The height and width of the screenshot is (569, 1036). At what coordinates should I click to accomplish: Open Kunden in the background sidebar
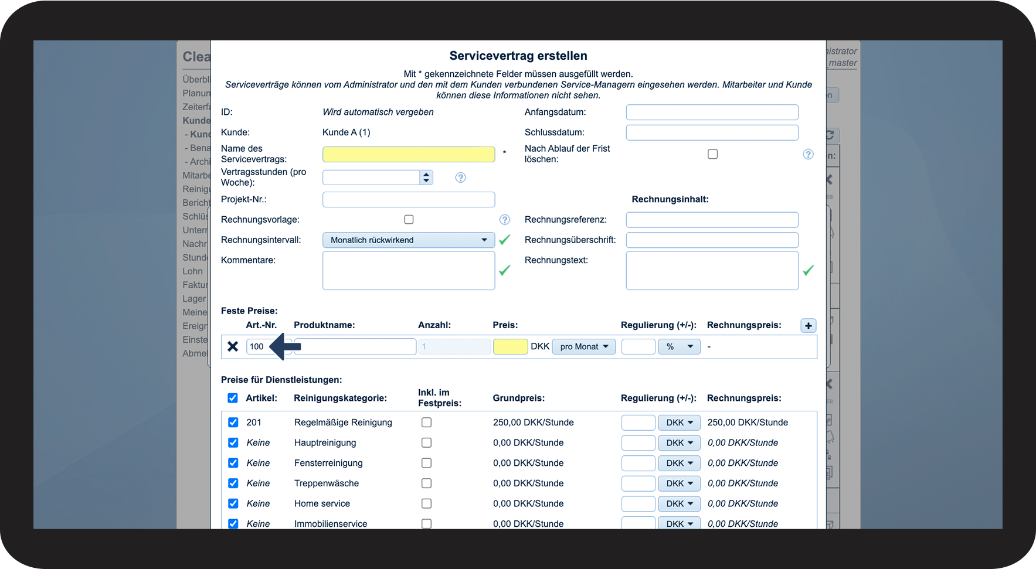(x=196, y=120)
